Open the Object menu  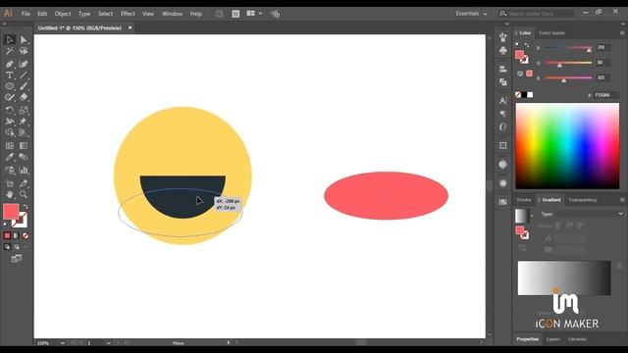(x=63, y=14)
